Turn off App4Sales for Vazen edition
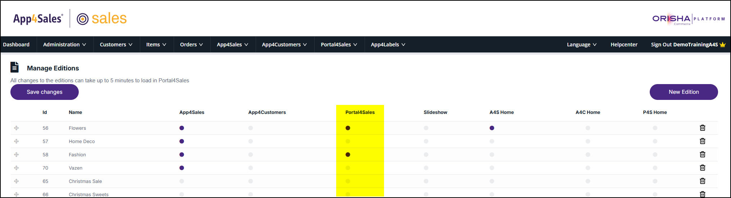731x198 pixels. (x=182, y=168)
